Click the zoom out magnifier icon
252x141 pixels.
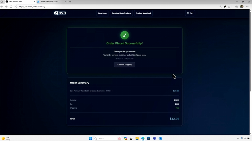pos(221,7)
